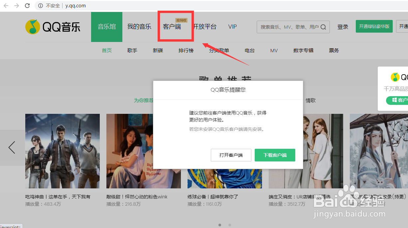Click the second carousel pagination dot

click(229, 225)
